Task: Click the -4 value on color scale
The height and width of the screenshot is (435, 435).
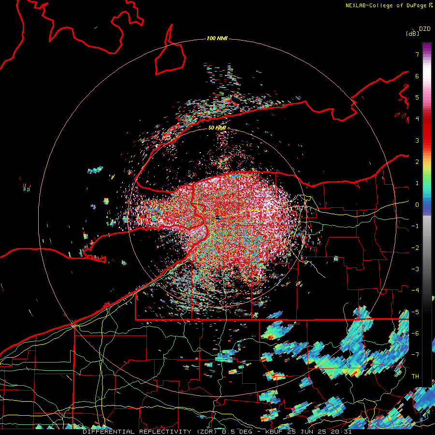Action: click(x=415, y=290)
